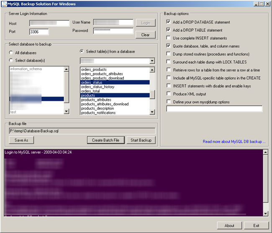This screenshot has width=272, height=233.
Task: Click the Save As button
Action: pos(21,140)
